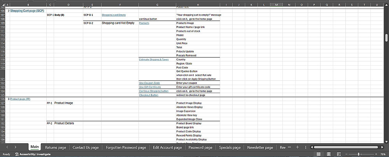Select cell 'Quantity'
Screen dimensions: 389x157
click(x=198, y=39)
